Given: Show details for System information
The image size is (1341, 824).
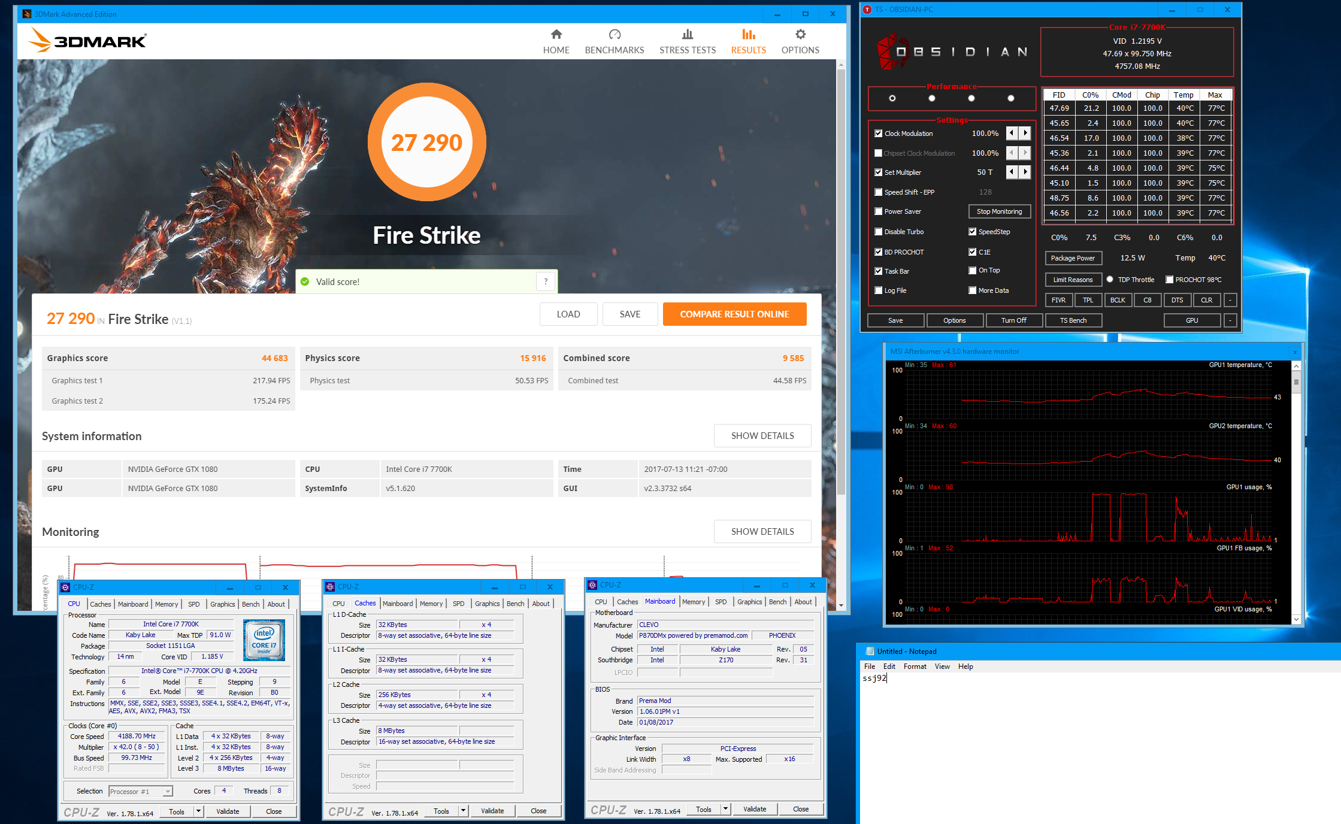Looking at the screenshot, I should pos(762,436).
